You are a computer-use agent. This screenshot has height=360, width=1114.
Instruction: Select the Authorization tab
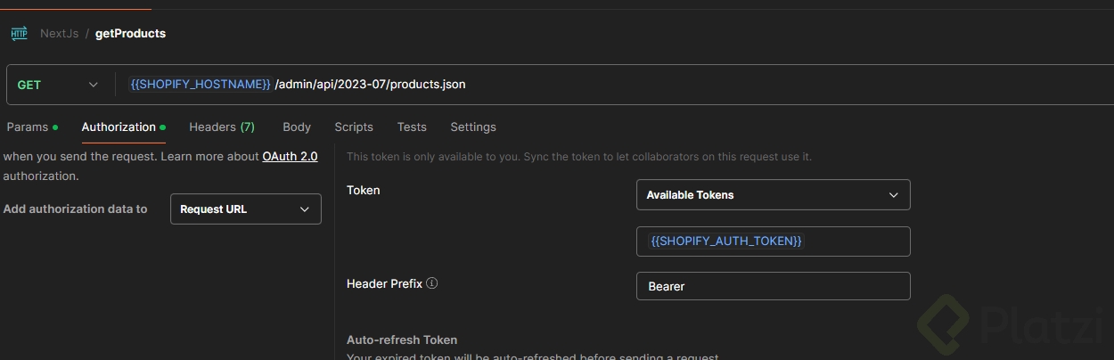click(x=119, y=127)
